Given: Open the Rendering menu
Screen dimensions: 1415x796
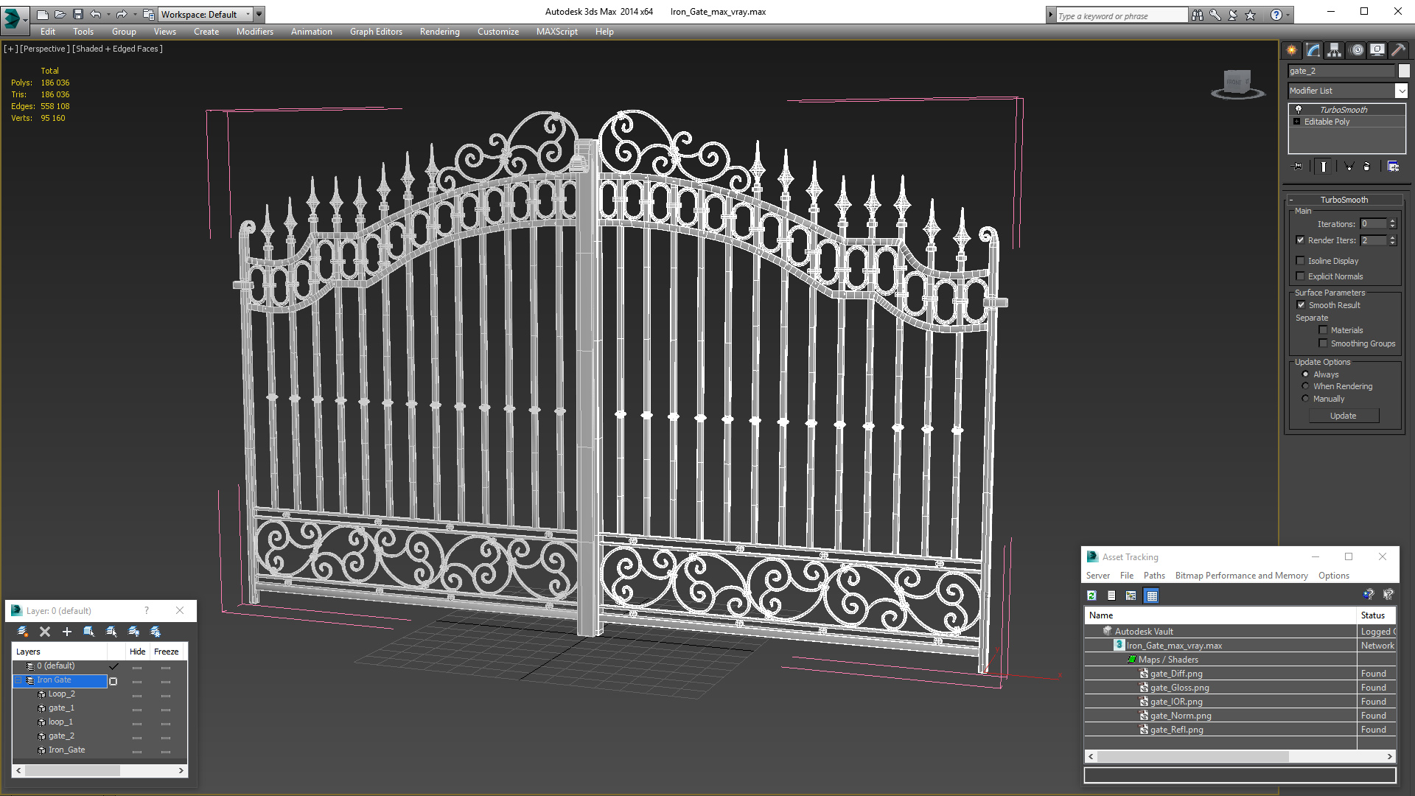Looking at the screenshot, I should [x=439, y=32].
